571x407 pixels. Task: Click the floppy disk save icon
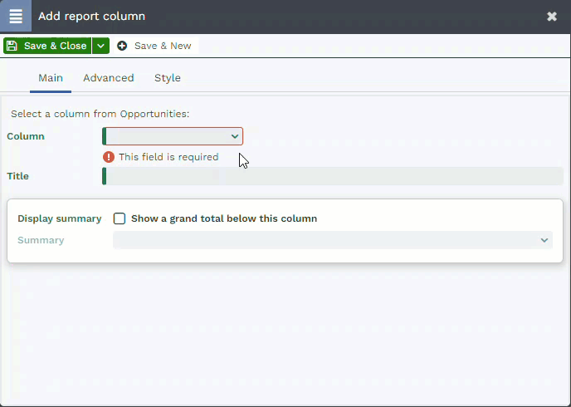click(12, 46)
